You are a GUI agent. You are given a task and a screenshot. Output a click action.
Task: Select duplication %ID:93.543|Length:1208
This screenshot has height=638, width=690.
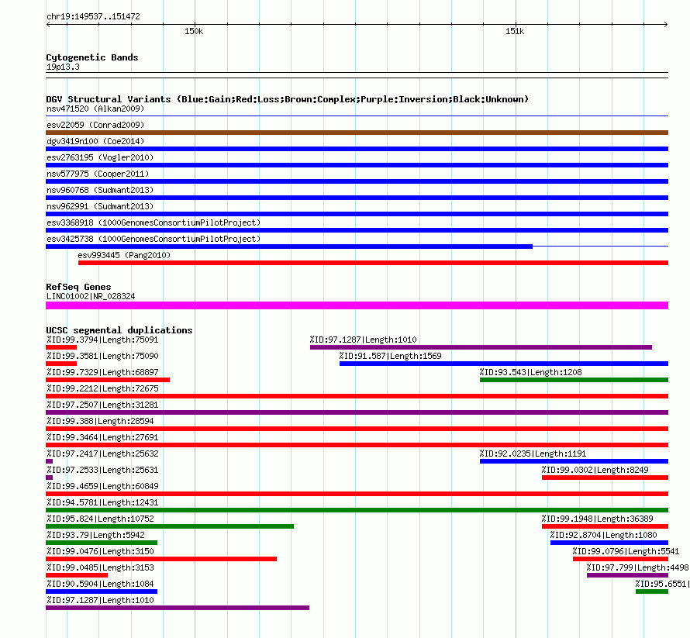pos(531,372)
